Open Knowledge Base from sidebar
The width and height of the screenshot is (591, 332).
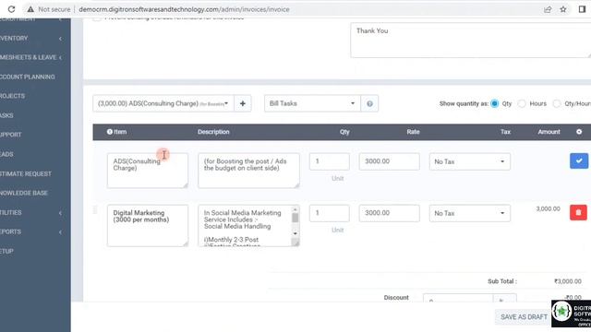click(x=24, y=193)
